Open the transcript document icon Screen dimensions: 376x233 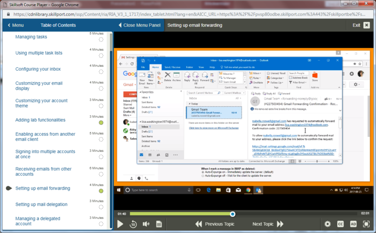(159, 224)
